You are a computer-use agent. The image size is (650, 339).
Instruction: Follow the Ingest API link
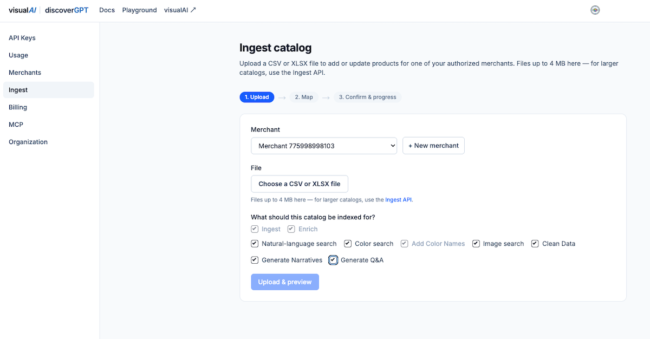pos(399,200)
